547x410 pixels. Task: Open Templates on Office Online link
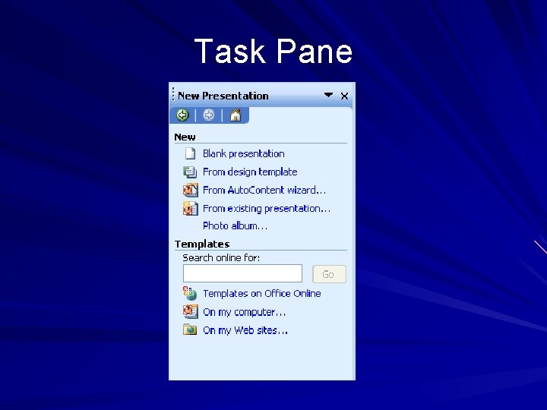(262, 294)
